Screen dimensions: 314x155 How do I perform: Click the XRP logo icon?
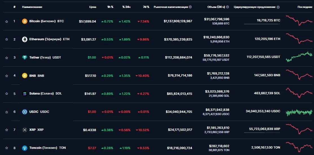point(25,130)
